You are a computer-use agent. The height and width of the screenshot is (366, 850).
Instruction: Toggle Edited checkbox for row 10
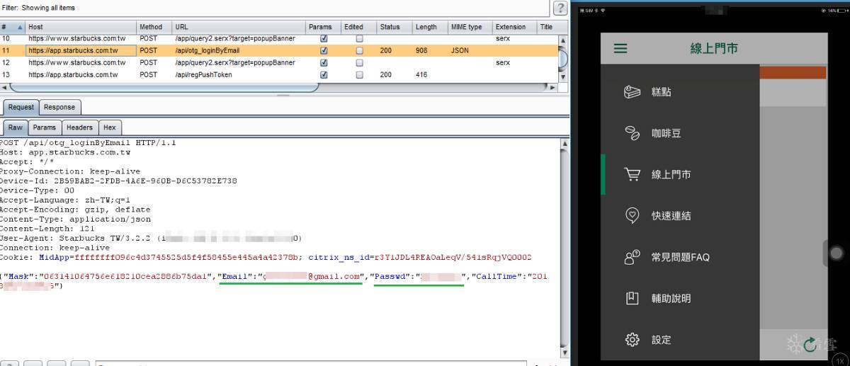[359, 38]
